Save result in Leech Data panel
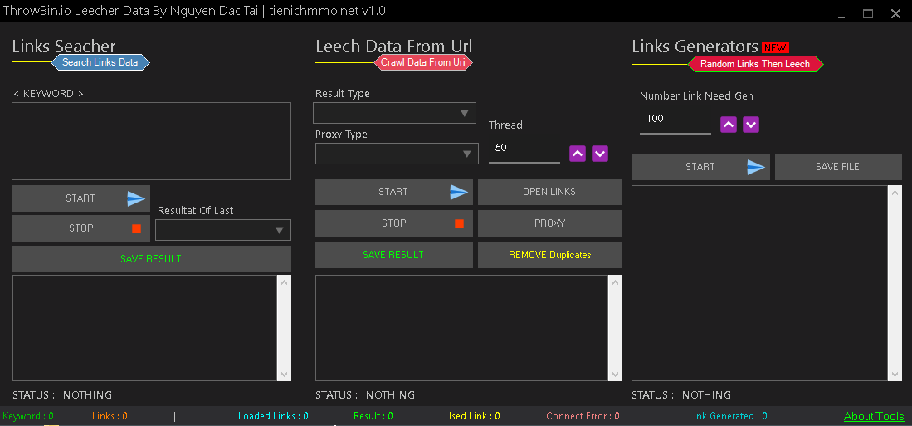The height and width of the screenshot is (426, 912). 394,255
